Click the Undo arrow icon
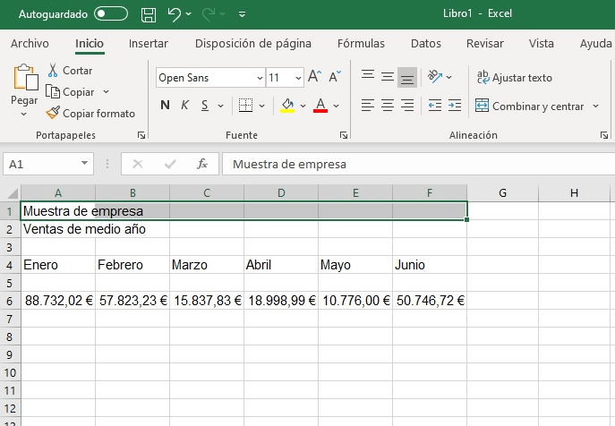Image resolution: width=615 pixels, height=426 pixels. pyautogui.click(x=175, y=14)
